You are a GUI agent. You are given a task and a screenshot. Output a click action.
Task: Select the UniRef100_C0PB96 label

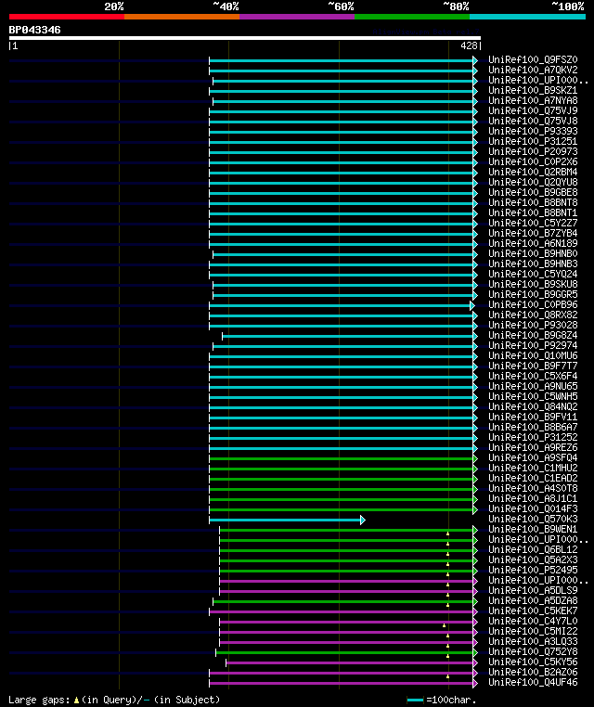(533, 305)
